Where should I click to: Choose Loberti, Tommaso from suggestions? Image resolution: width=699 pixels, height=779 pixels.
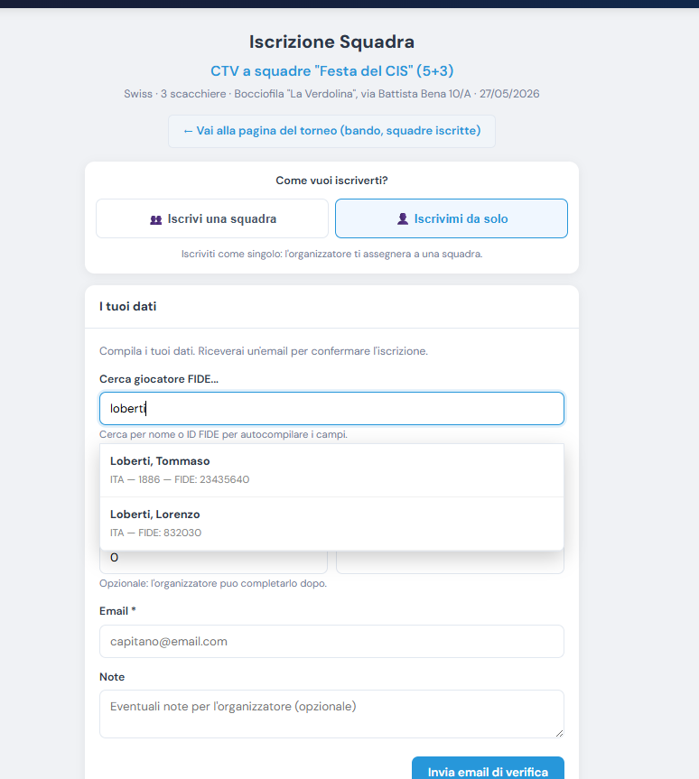(x=331, y=470)
